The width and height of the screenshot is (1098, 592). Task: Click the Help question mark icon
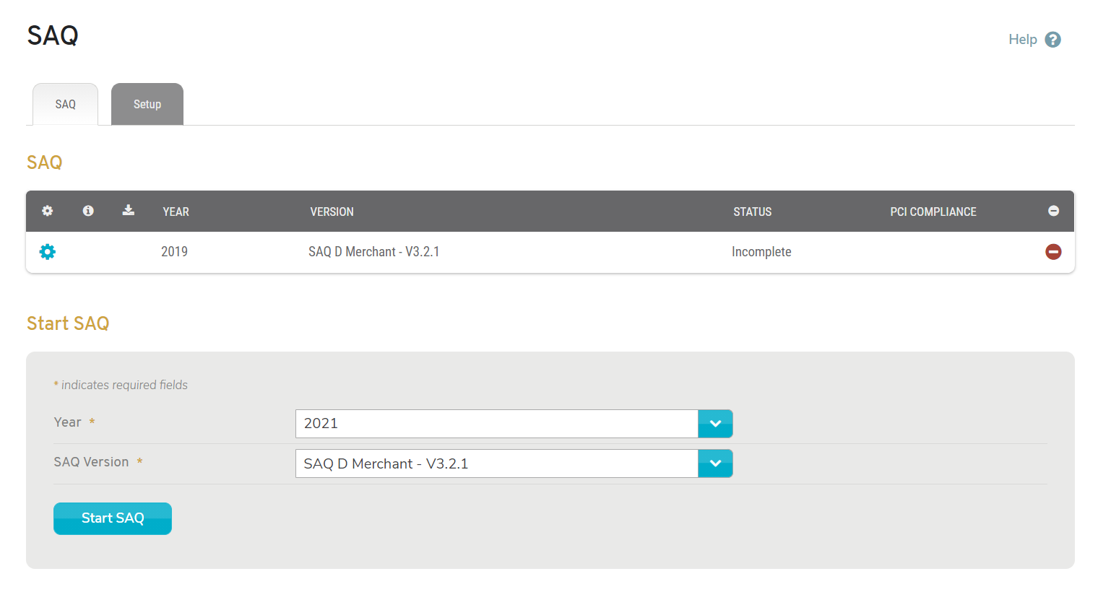click(x=1052, y=40)
